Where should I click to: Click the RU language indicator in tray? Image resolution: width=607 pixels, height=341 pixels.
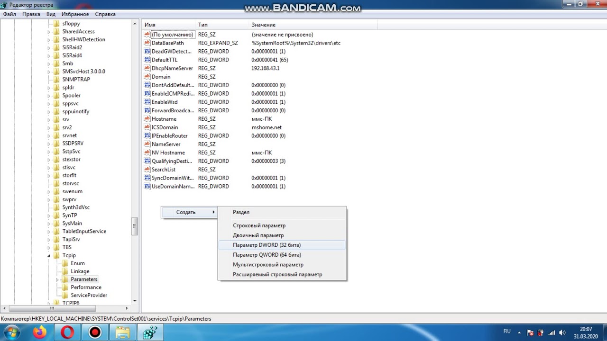pyautogui.click(x=507, y=331)
